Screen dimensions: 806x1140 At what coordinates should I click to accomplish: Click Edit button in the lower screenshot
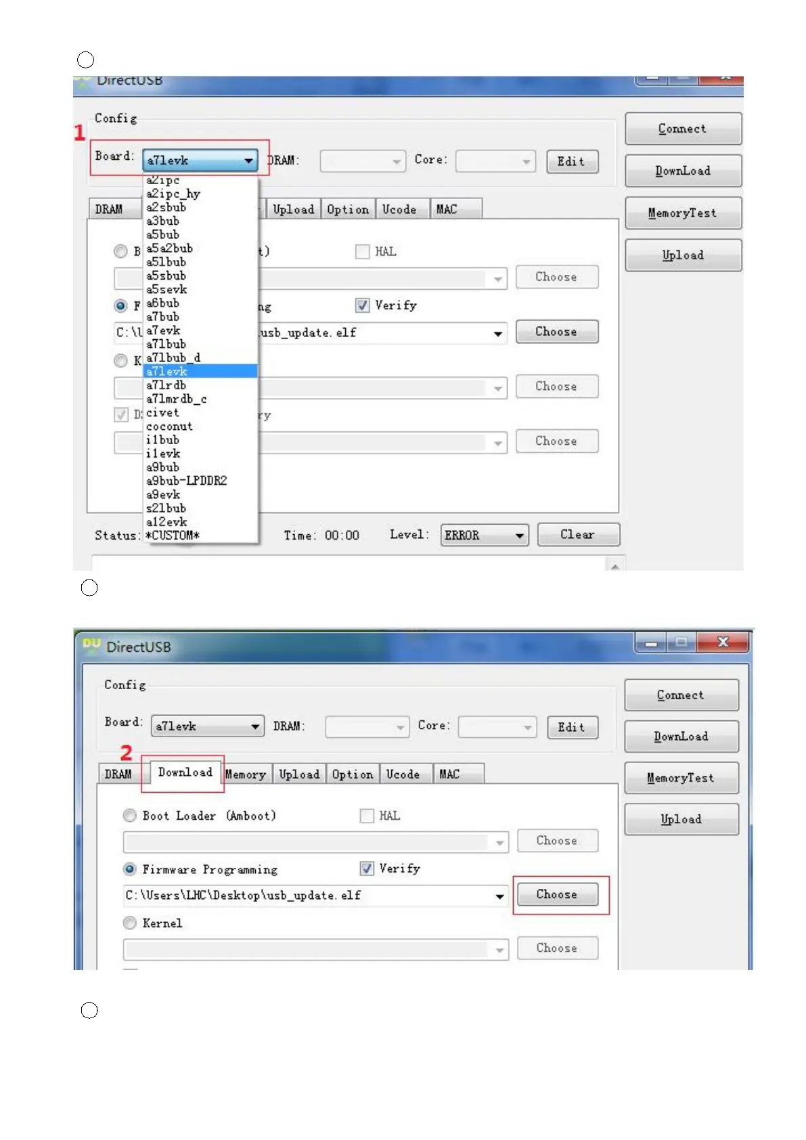coord(573,727)
